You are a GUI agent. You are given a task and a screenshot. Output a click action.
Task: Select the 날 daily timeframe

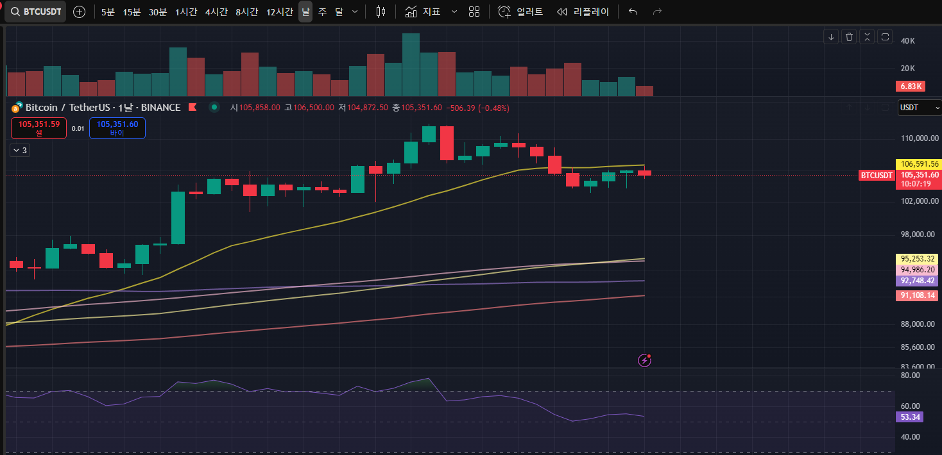[305, 12]
